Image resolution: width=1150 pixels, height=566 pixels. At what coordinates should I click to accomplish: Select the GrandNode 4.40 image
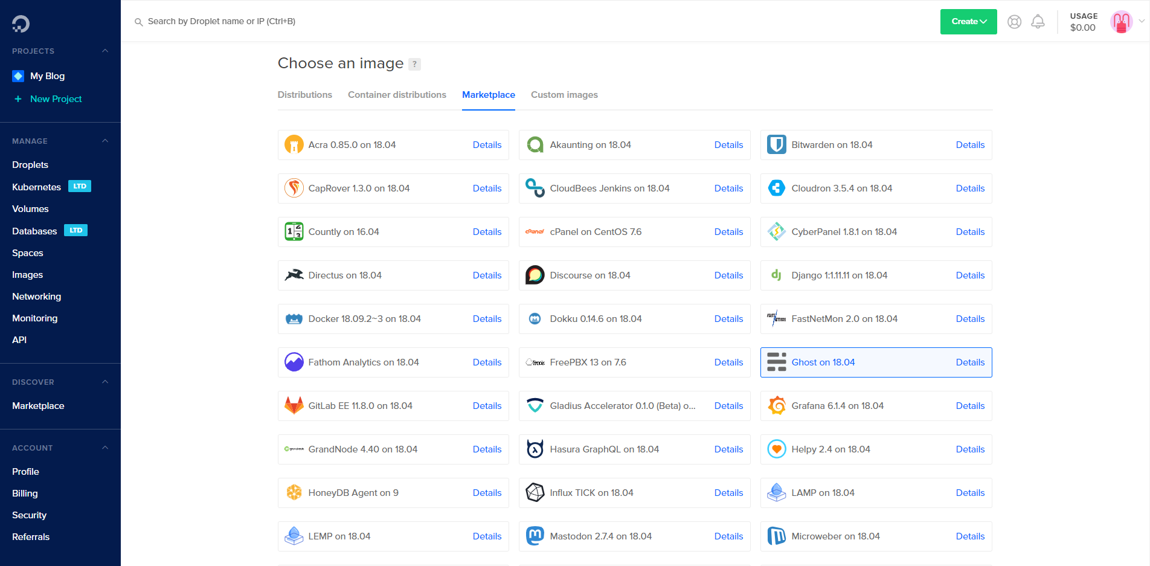[x=393, y=449]
